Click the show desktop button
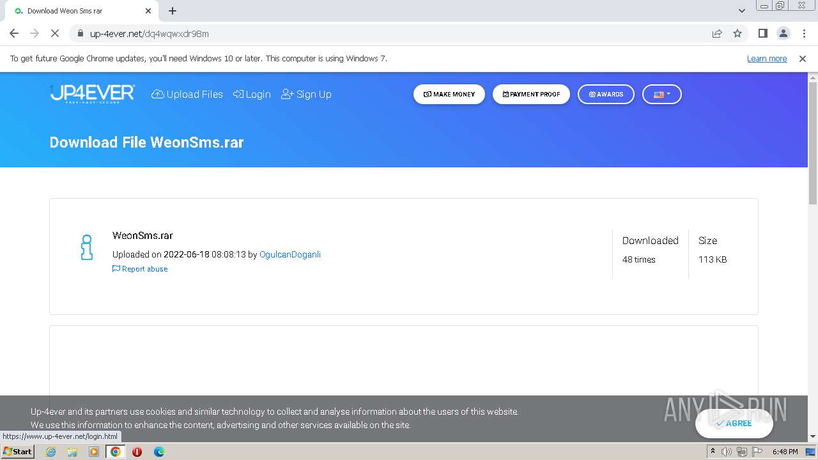 pyautogui.click(x=811, y=452)
